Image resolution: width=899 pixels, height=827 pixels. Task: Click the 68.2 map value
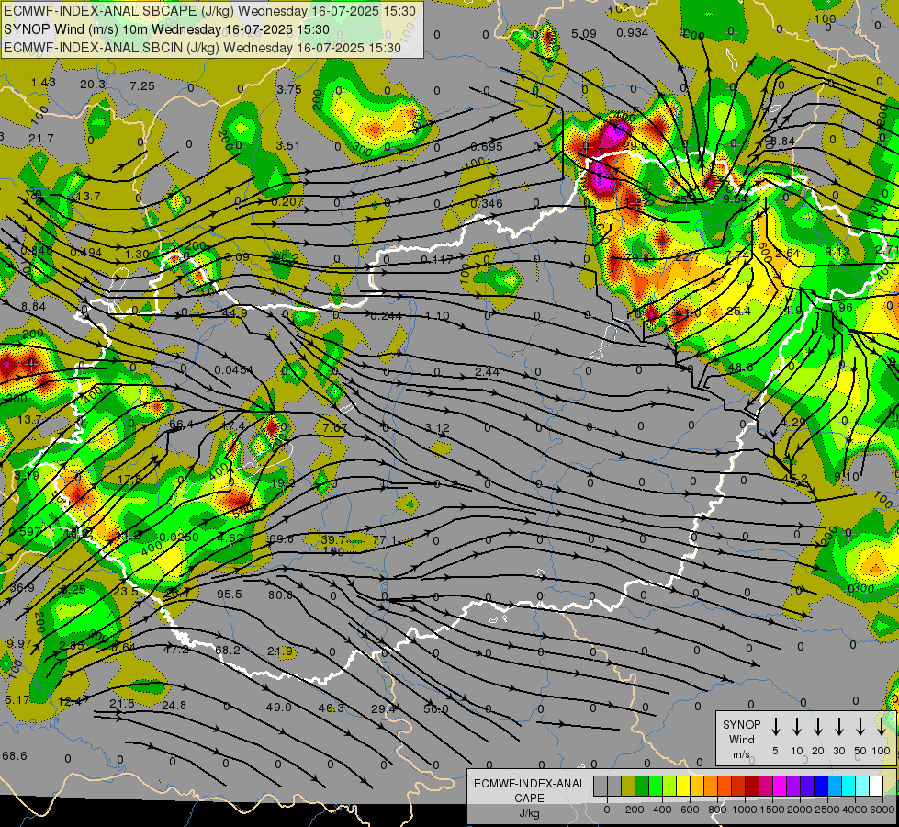point(228,651)
